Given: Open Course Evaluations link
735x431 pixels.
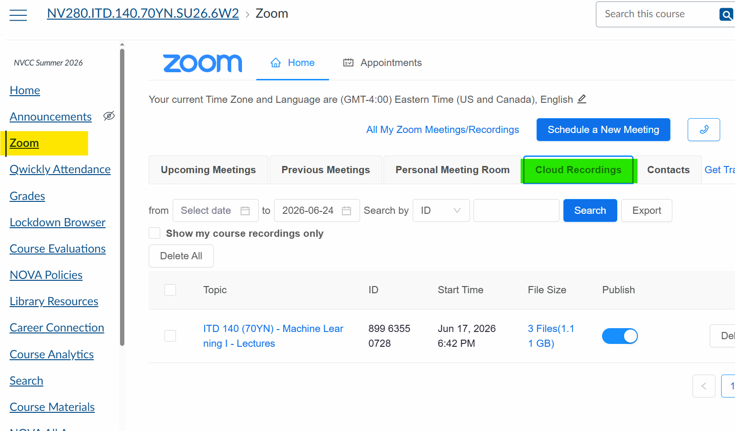Looking at the screenshot, I should pos(58,249).
